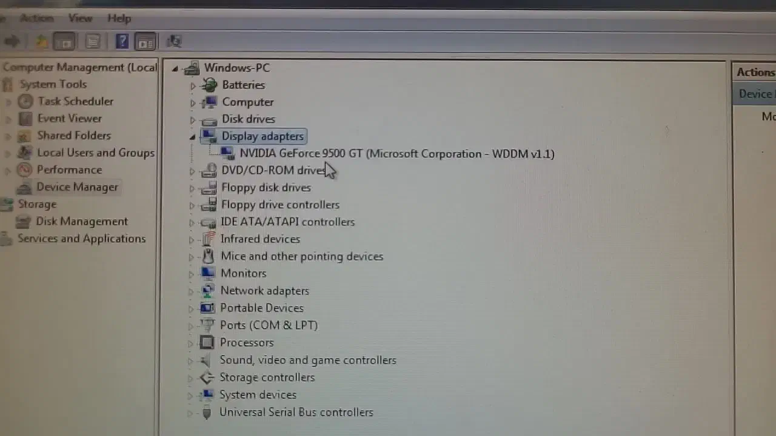Toggle the Show/Hide Console Tree button
Screen dimensions: 776x436
[x=64, y=41]
